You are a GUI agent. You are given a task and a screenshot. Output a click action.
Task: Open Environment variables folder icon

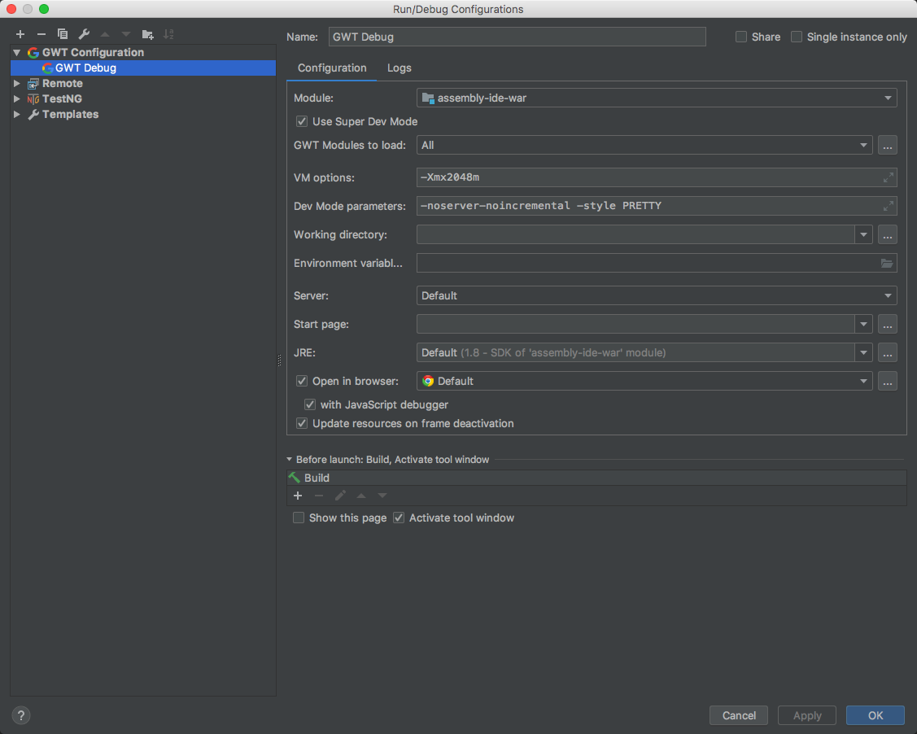point(887,263)
